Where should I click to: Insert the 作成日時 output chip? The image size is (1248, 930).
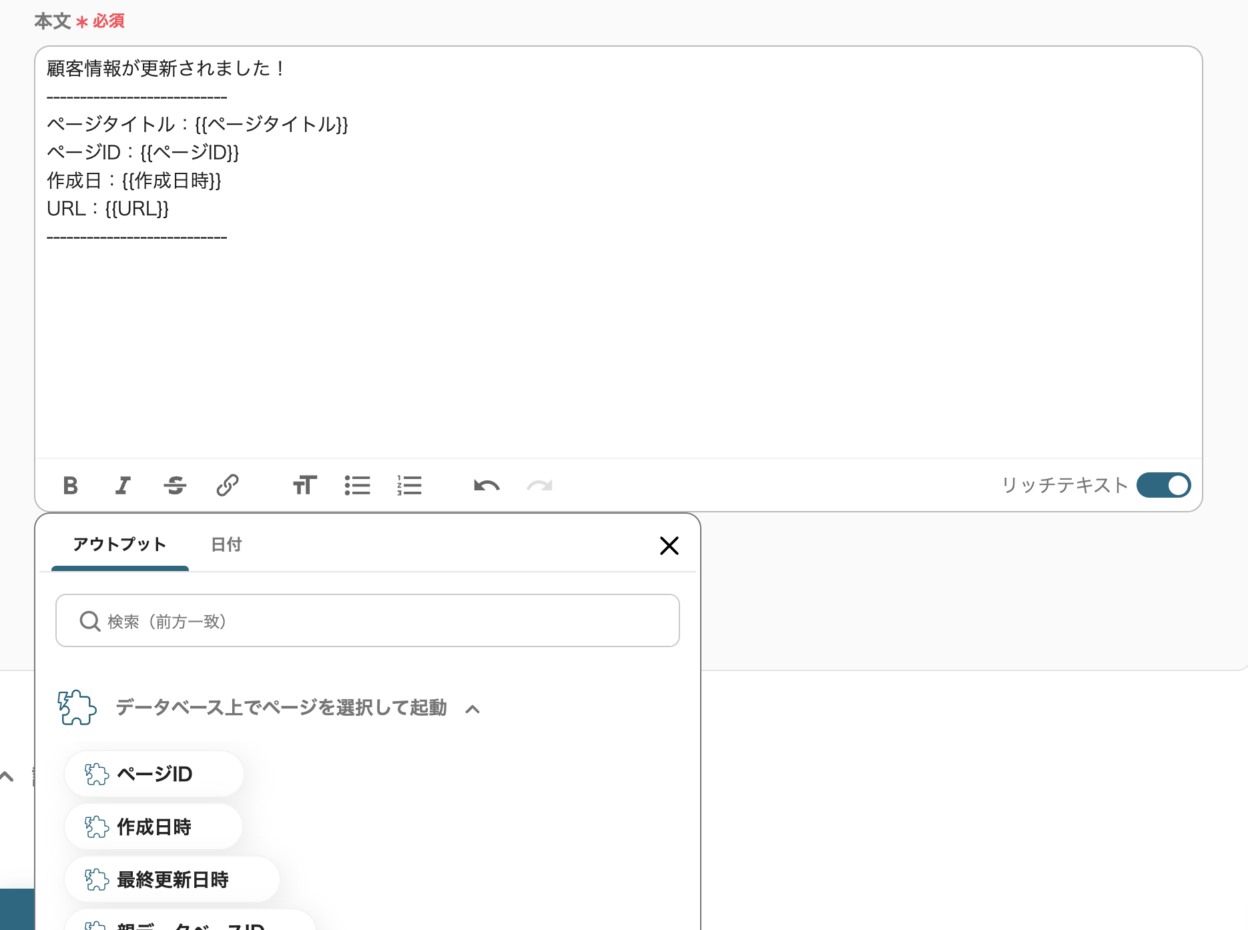pyautogui.click(x=153, y=827)
